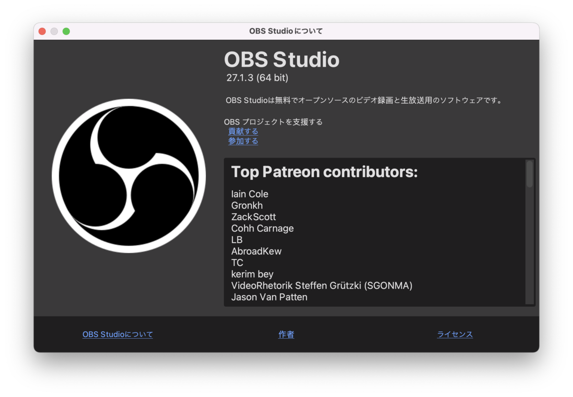Click the 'Iain Cole' contributor name
Image resolution: width=573 pixels, height=397 pixels.
[x=250, y=194]
